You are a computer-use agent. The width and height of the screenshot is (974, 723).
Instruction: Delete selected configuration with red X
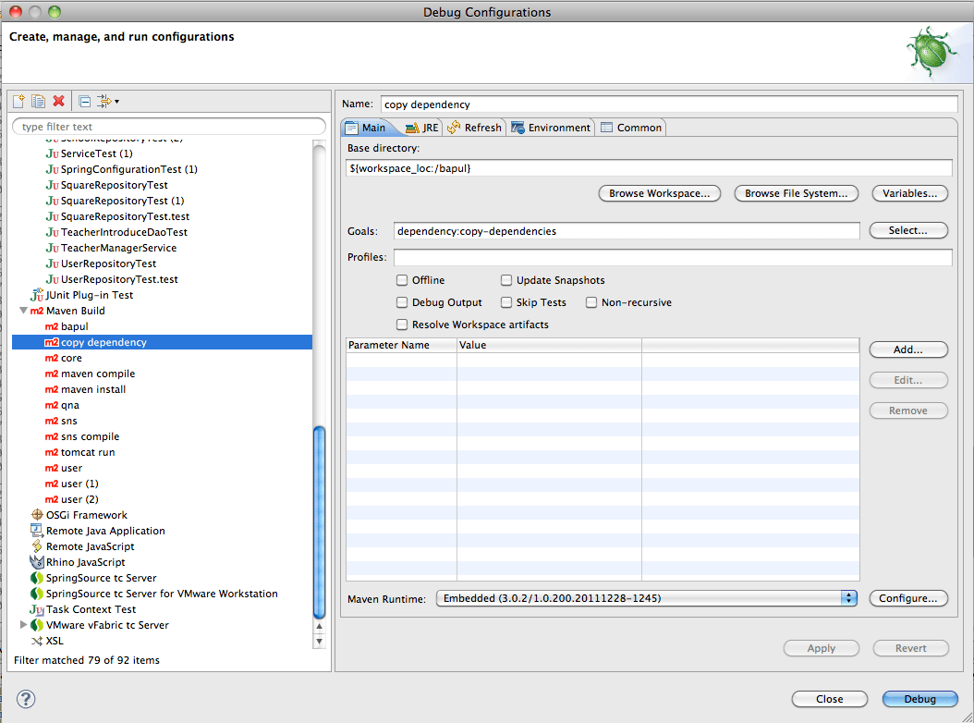[x=58, y=101]
